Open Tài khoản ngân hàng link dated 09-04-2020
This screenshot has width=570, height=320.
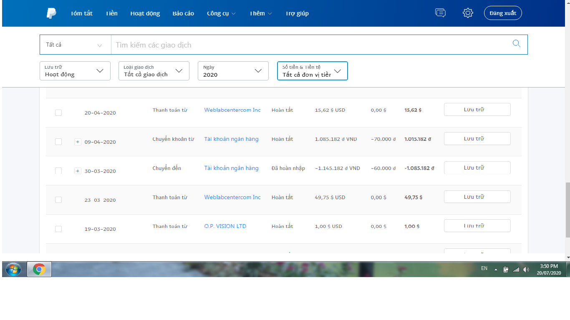[231, 139]
